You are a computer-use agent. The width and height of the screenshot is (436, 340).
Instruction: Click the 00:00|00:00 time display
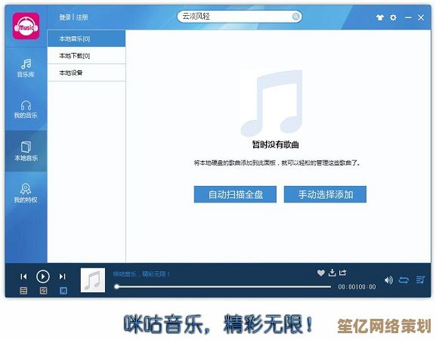[x=357, y=286]
